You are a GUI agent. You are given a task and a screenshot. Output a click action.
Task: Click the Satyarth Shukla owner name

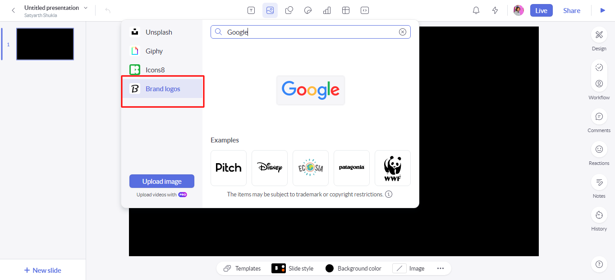pyautogui.click(x=41, y=15)
